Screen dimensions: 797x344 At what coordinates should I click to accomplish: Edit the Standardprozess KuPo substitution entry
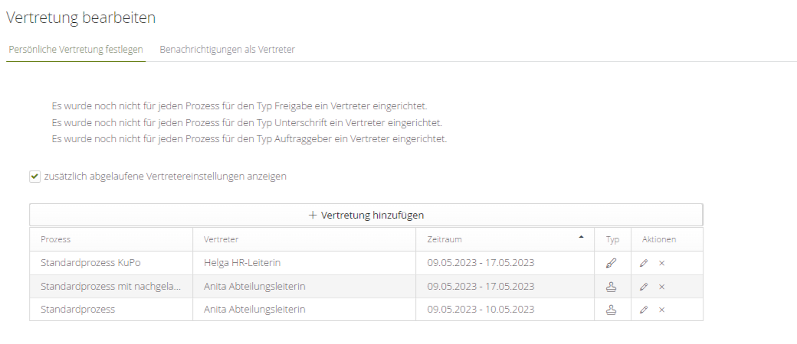644,263
